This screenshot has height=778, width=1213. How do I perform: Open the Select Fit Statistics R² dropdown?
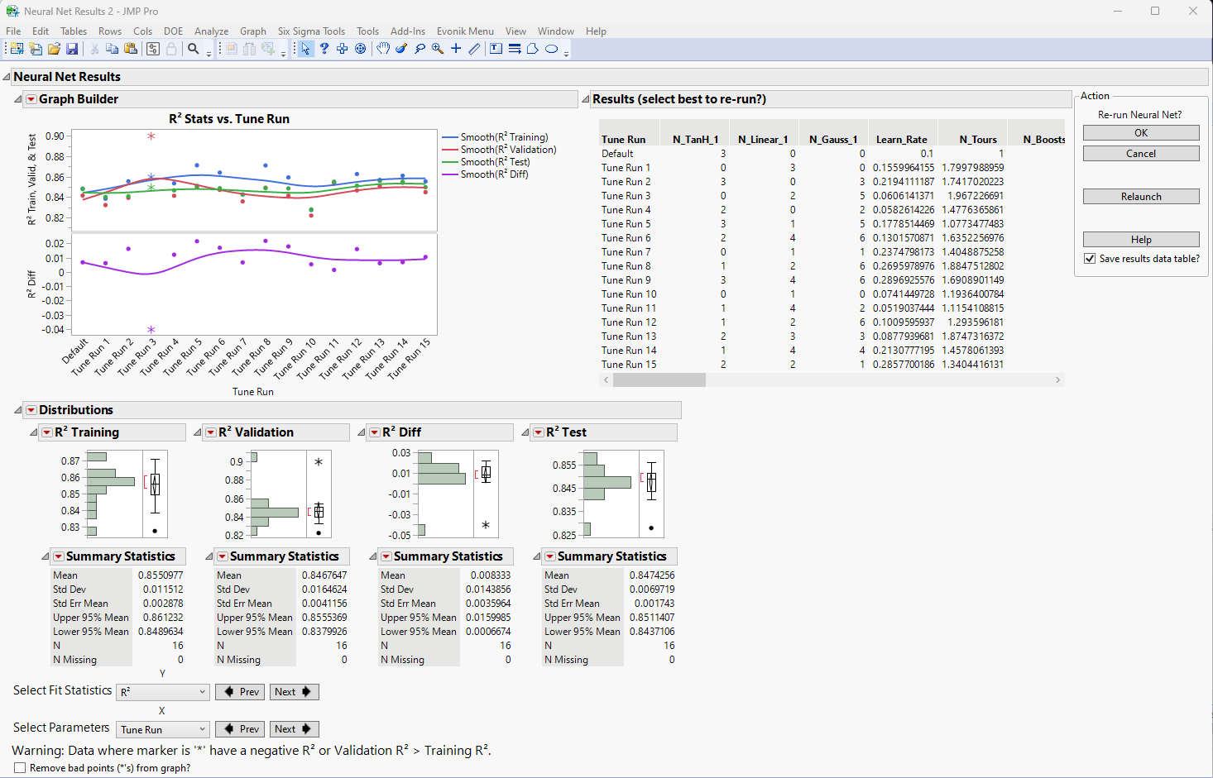(163, 692)
